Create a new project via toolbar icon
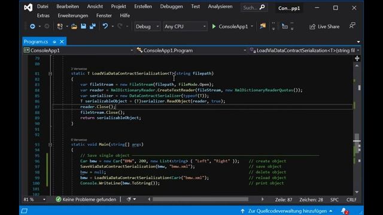The width and height of the screenshot is (383, 215). tap(60, 26)
